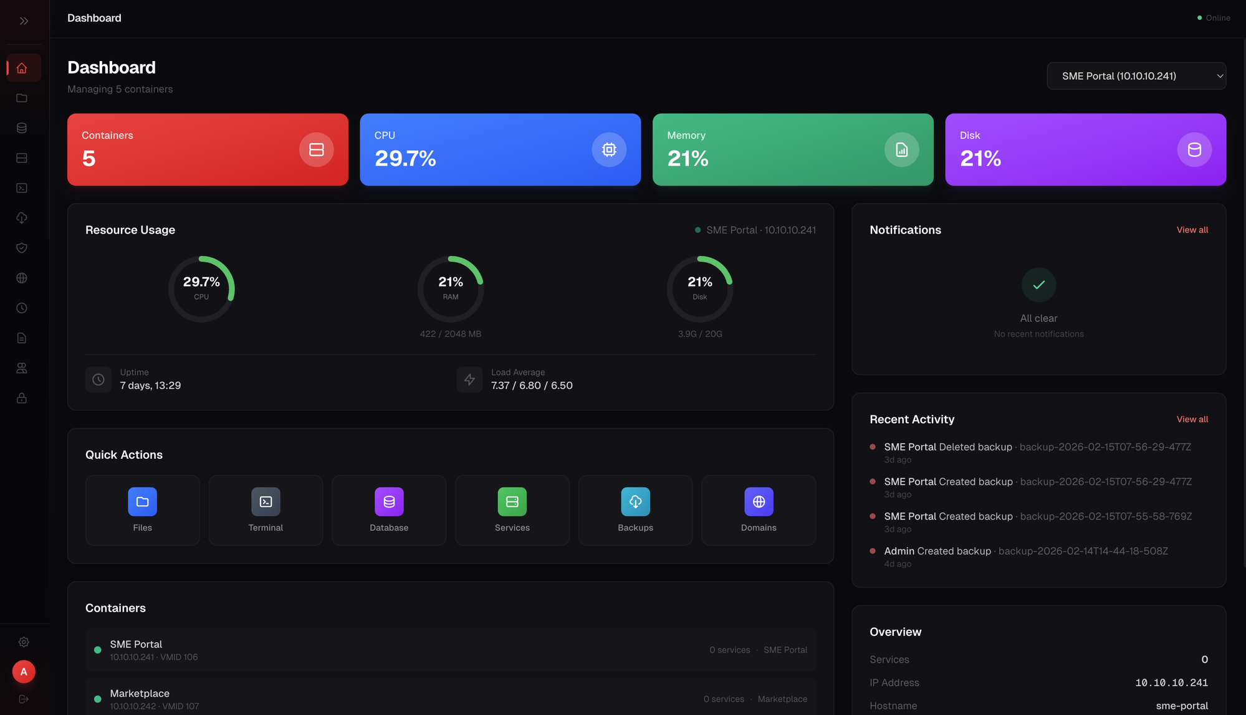This screenshot has width=1246, height=715.
Task: Open the folder icon in sidebar
Action: coord(22,98)
